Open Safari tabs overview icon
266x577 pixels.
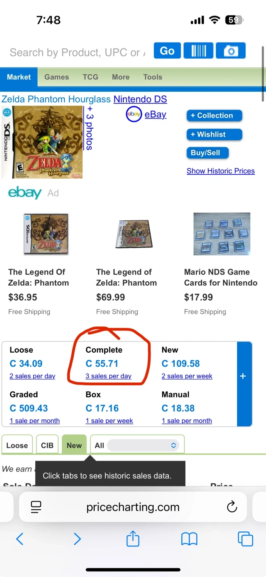pyautogui.click(x=245, y=539)
